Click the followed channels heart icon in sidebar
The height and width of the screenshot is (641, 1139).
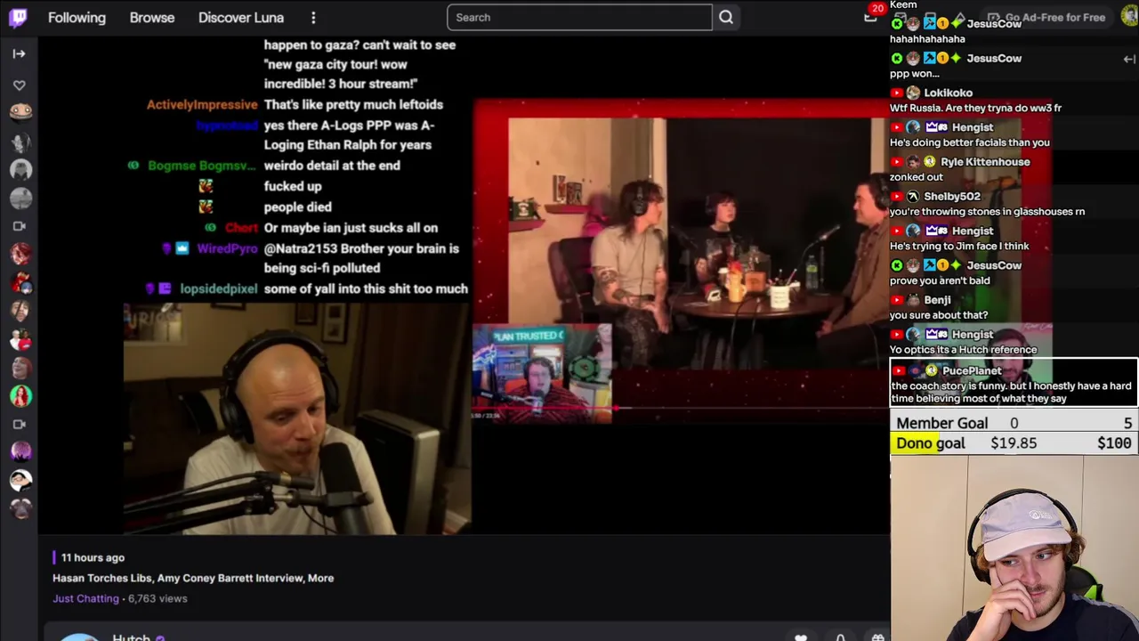click(20, 85)
